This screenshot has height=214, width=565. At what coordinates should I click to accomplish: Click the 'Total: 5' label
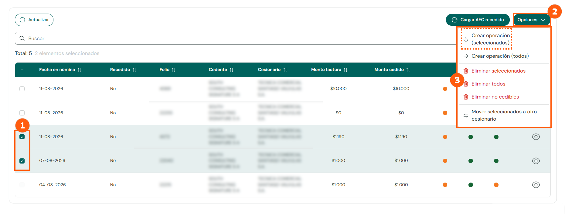click(x=23, y=53)
